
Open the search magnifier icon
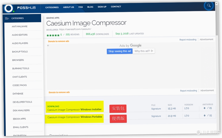(209, 6)
